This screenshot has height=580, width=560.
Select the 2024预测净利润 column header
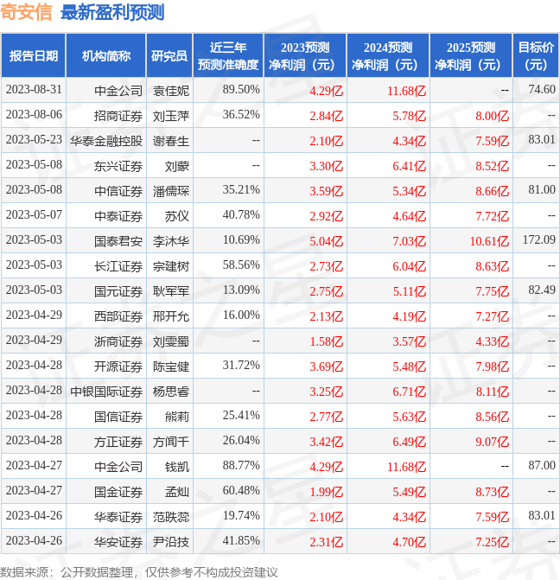(x=388, y=55)
